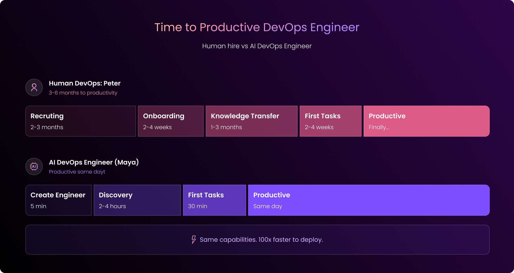Viewport: 514px width, 273px height.
Task: Click the purple First Tasks 30 min card
Action: 215,200
